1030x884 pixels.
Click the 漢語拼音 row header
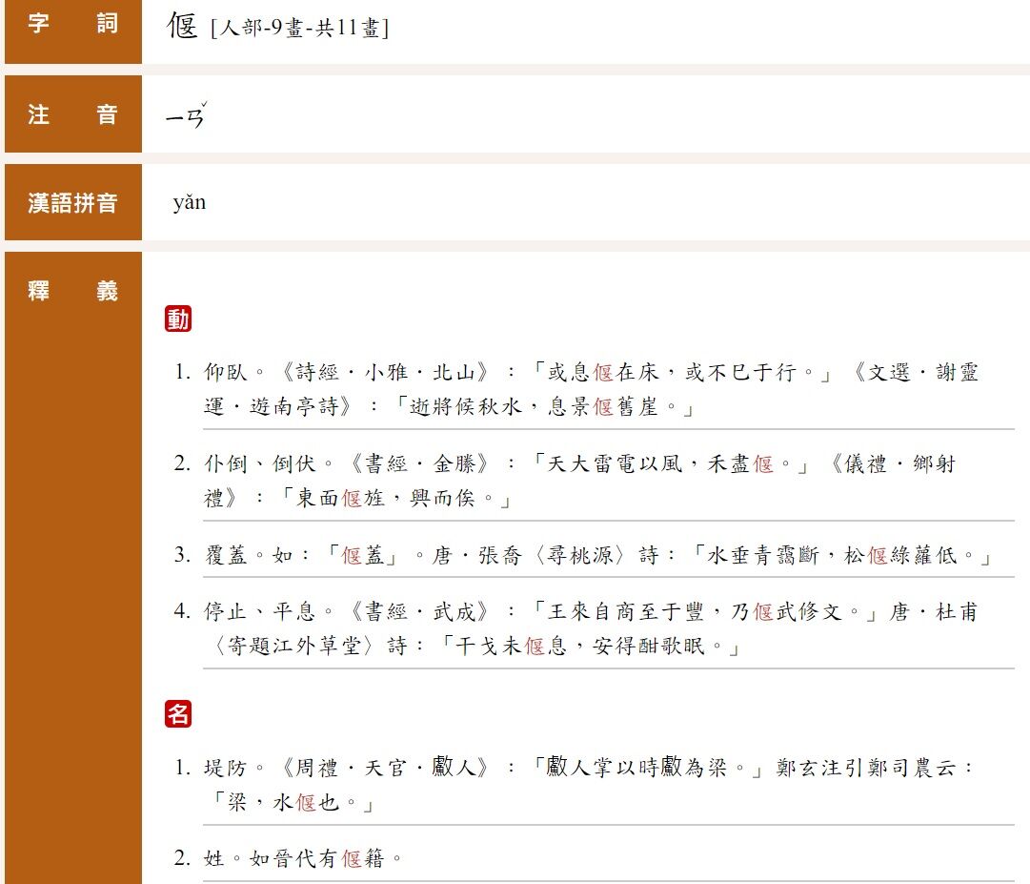pos(73,203)
